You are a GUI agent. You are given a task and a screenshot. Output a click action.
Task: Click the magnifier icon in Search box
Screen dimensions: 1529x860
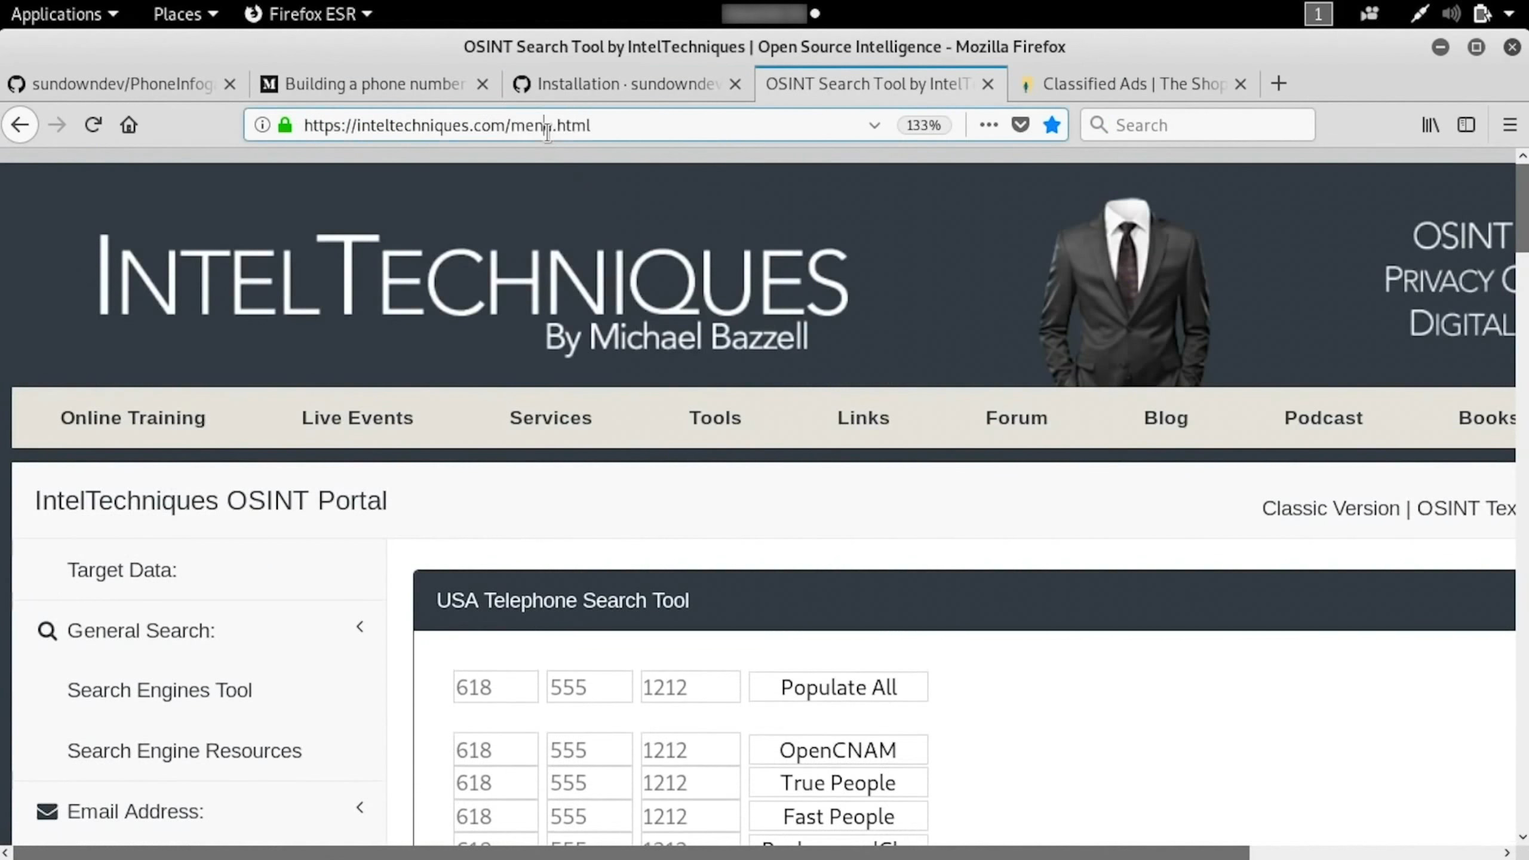tap(1098, 124)
